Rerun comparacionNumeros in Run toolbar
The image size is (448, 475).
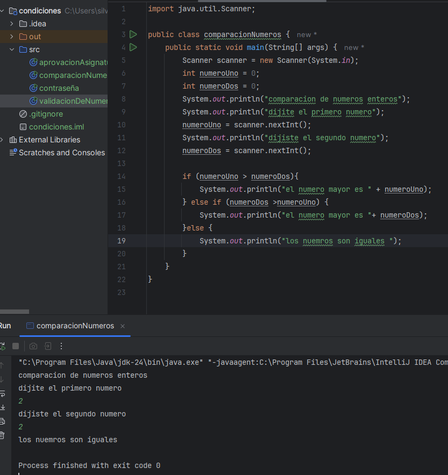click(x=3, y=346)
